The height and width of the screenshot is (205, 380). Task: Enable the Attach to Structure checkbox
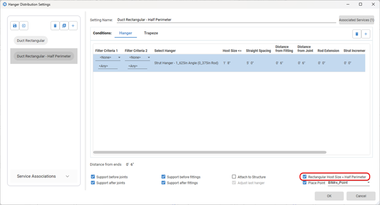click(x=234, y=177)
